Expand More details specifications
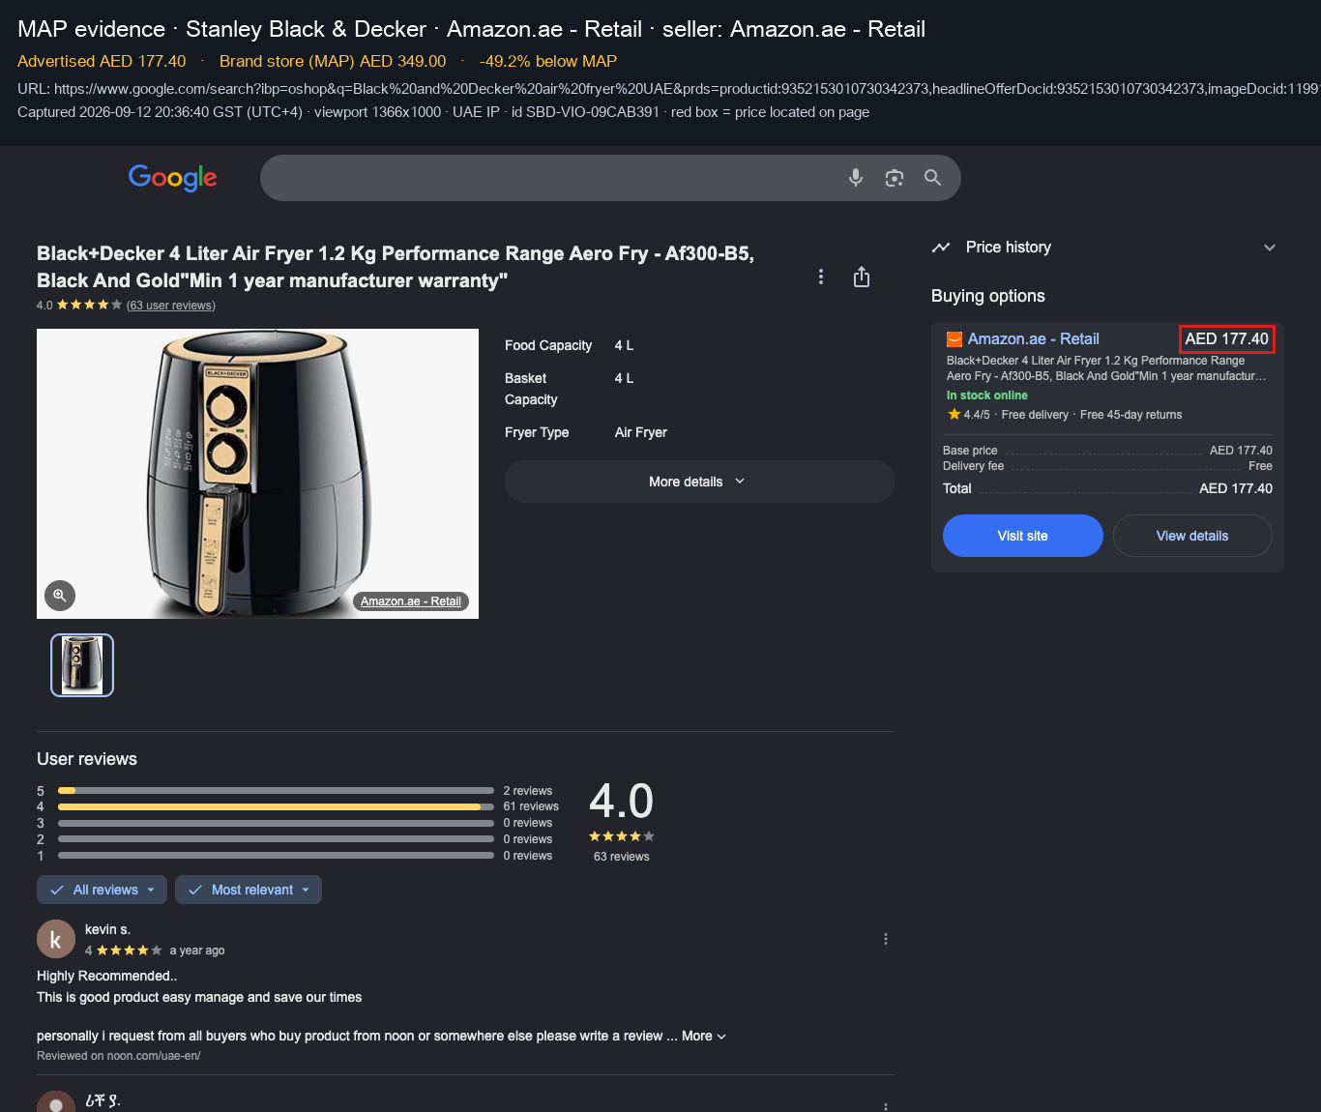Screen dimensions: 1321x1112 (x=699, y=482)
